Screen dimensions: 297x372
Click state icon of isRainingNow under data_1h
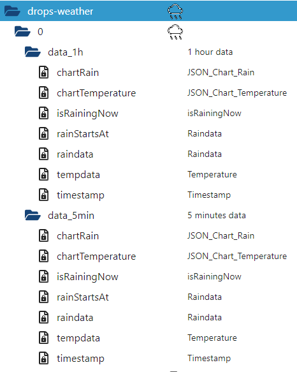[43, 113]
